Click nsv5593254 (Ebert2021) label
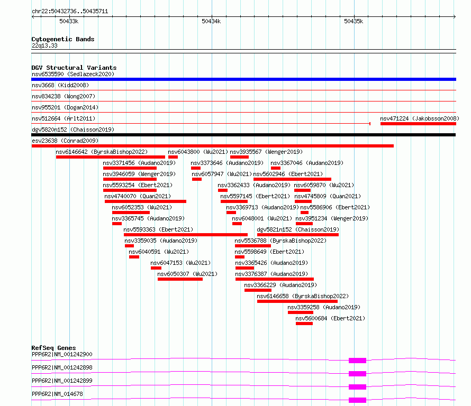Viewport: 471px width, 406px height. 138,185
